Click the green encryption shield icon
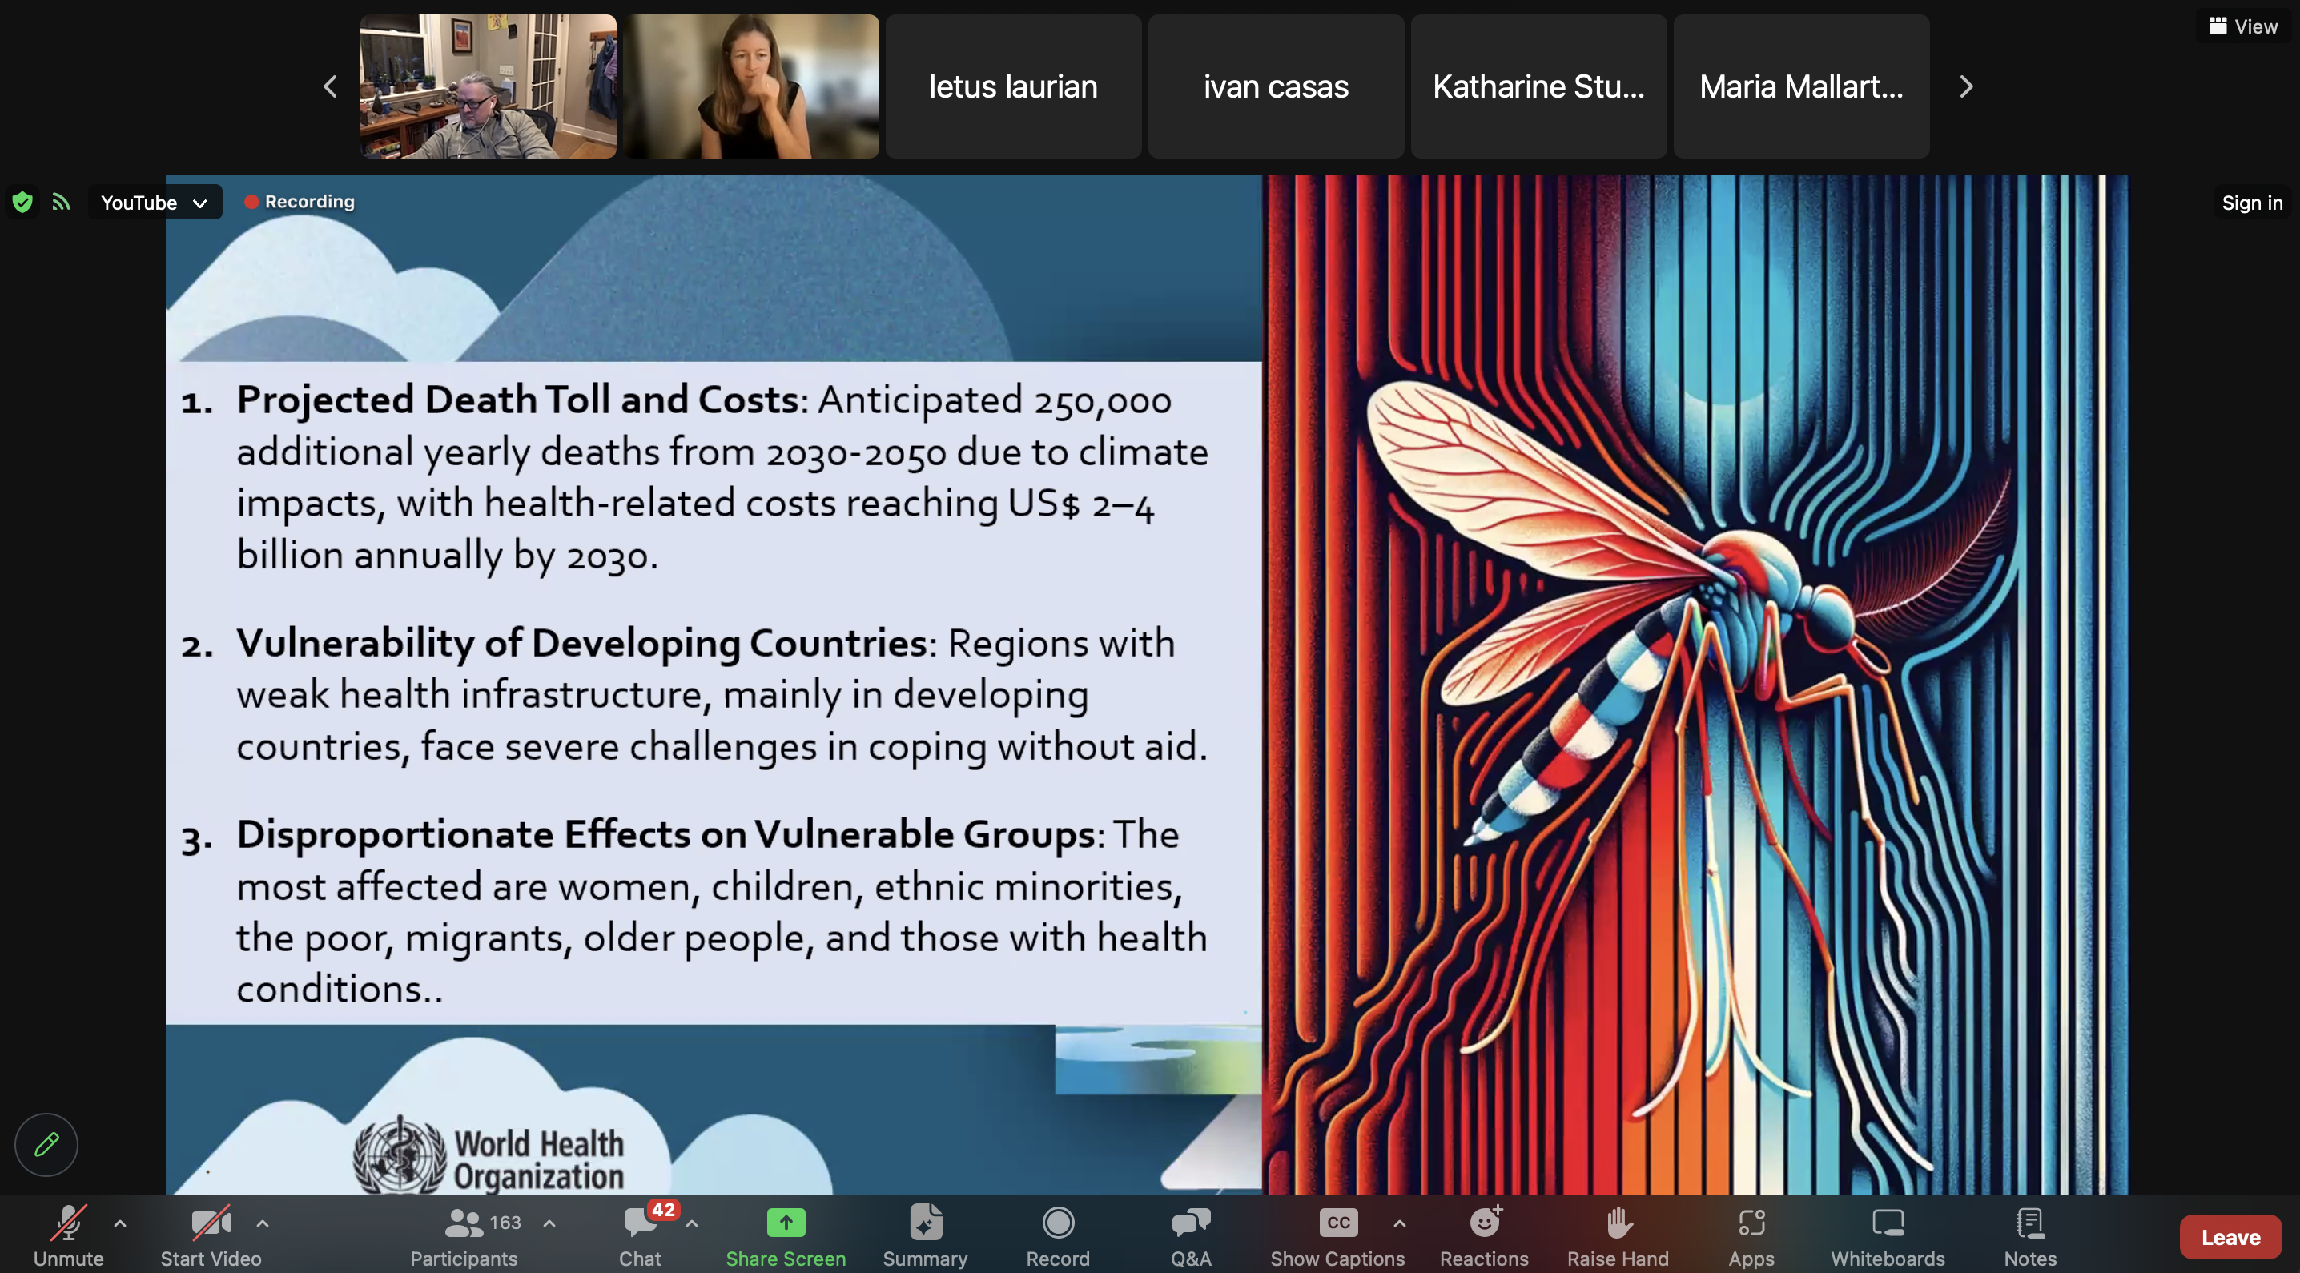The width and height of the screenshot is (2300, 1273). [22, 203]
